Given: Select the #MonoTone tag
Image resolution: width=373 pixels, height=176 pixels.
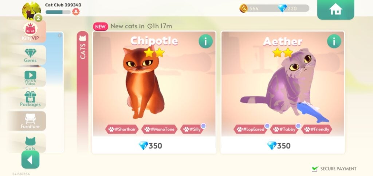Looking at the screenshot, I should (x=159, y=129).
